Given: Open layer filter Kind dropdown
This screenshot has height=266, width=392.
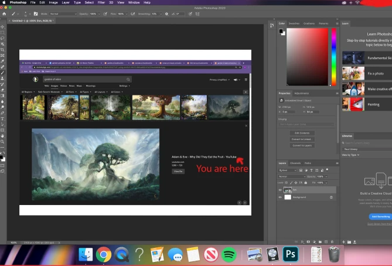Looking at the screenshot, I should click(x=288, y=170).
